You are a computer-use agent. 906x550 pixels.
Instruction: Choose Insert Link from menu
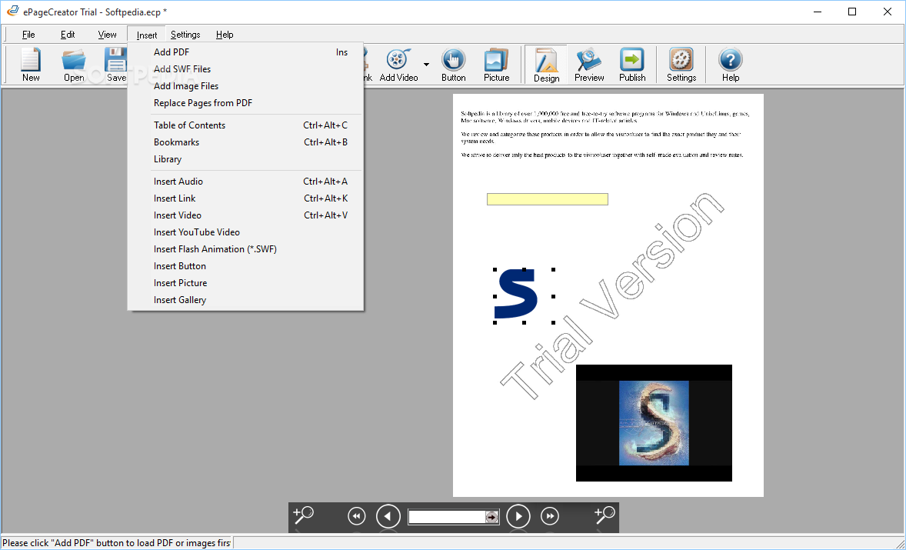point(245,198)
